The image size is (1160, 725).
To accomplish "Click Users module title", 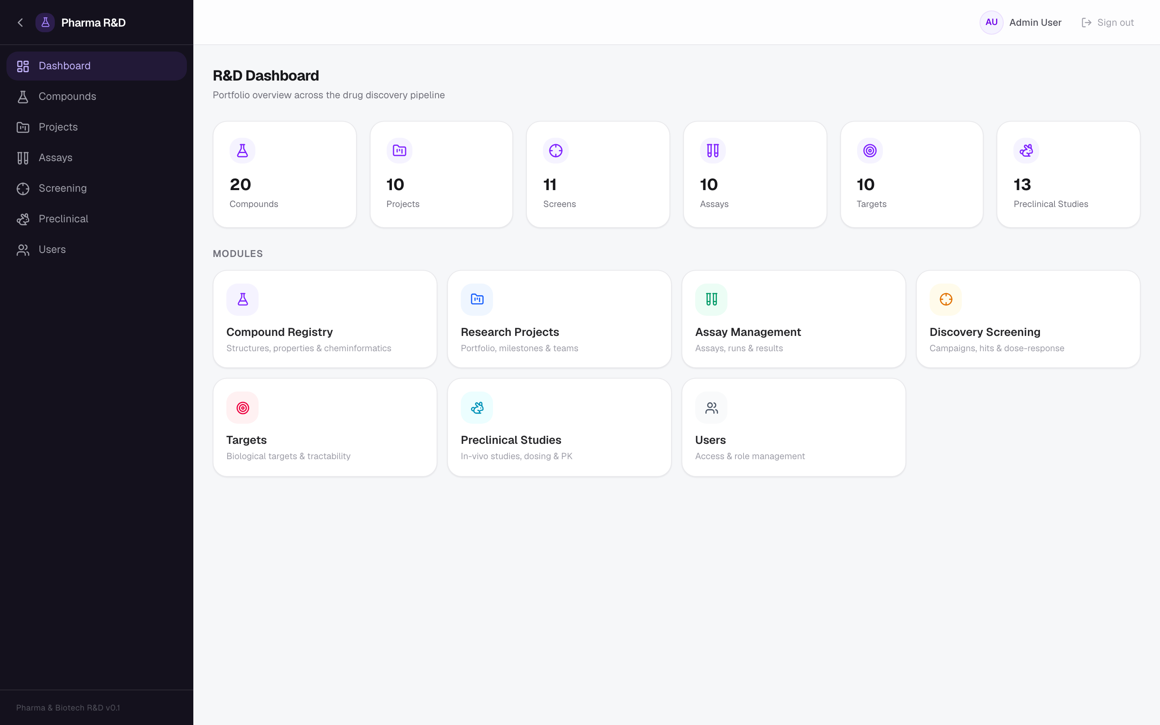I will (710, 440).
